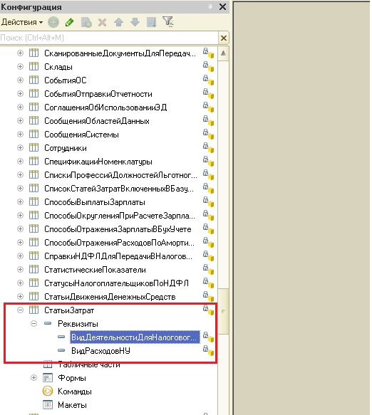372x415 pixels.
Task: Click the Copy object toolbar icon
Action: pyautogui.click(x=86, y=22)
